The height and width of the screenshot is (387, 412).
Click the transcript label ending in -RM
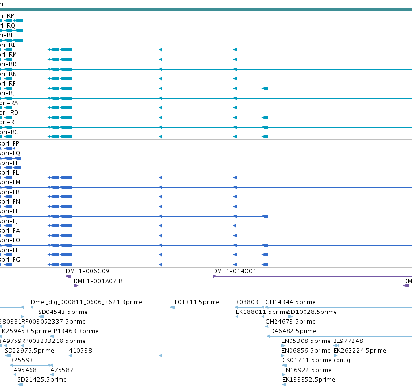point(8,55)
